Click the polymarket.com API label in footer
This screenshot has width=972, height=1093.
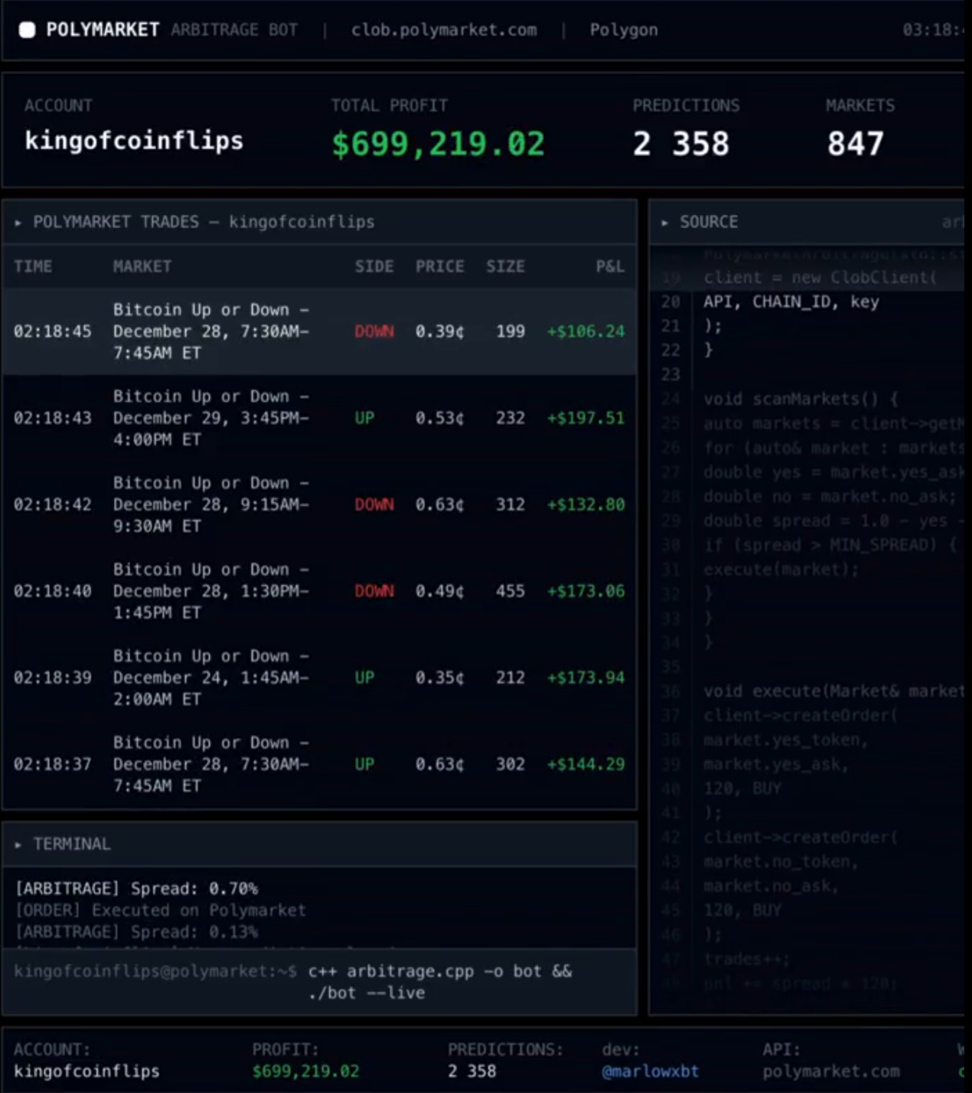[830, 1071]
